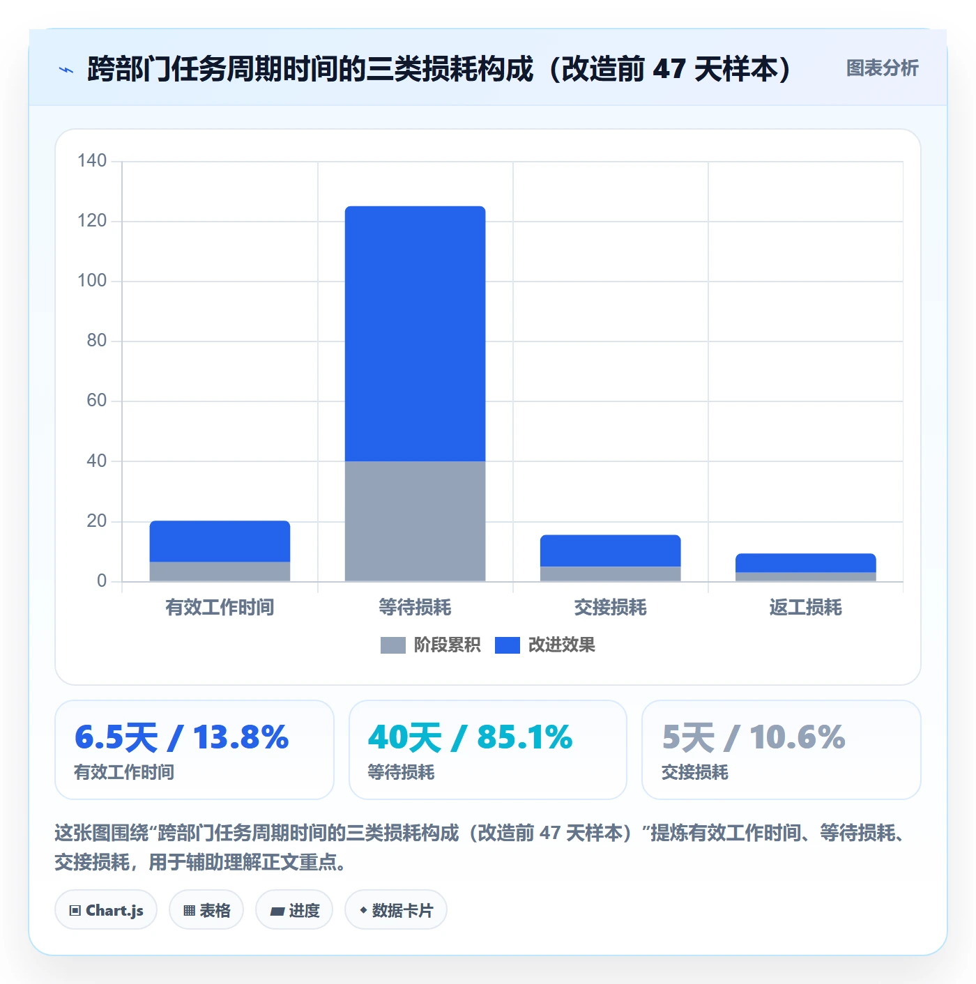Click the 进度 tag chip

click(294, 909)
